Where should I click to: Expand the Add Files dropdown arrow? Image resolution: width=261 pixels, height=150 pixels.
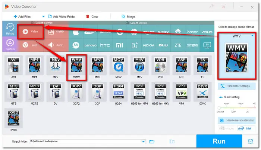click(x=44, y=17)
